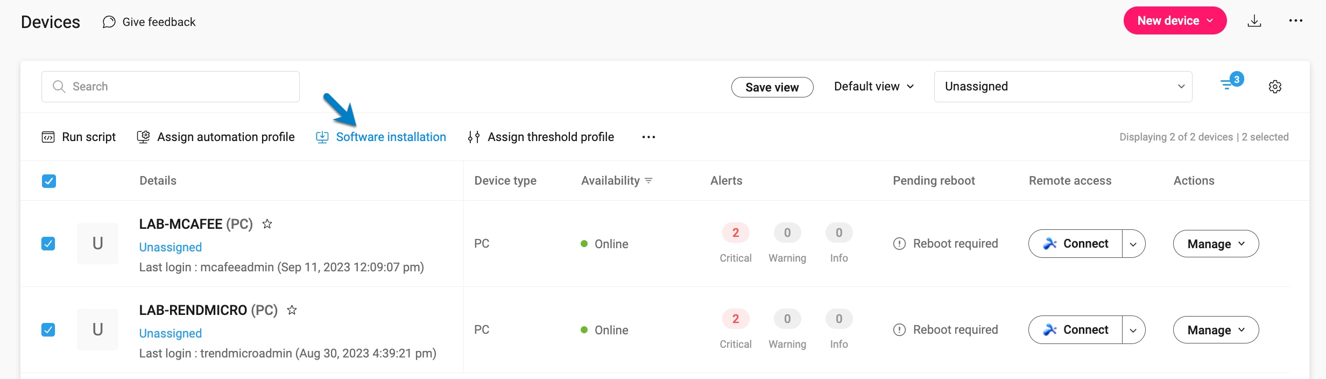Expand Connect options arrow for LAB-MCAFEE
Screen dimensions: 1326x379
coord(1133,244)
